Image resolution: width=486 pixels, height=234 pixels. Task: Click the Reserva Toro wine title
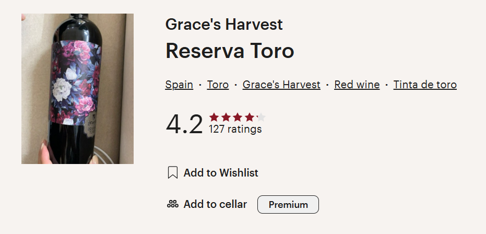pyautogui.click(x=230, y=51)
